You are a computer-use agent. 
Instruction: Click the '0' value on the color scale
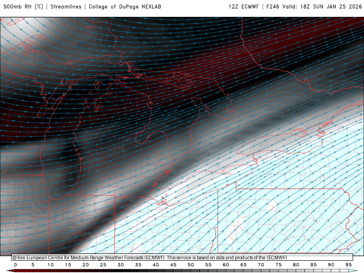pos(15,265)
